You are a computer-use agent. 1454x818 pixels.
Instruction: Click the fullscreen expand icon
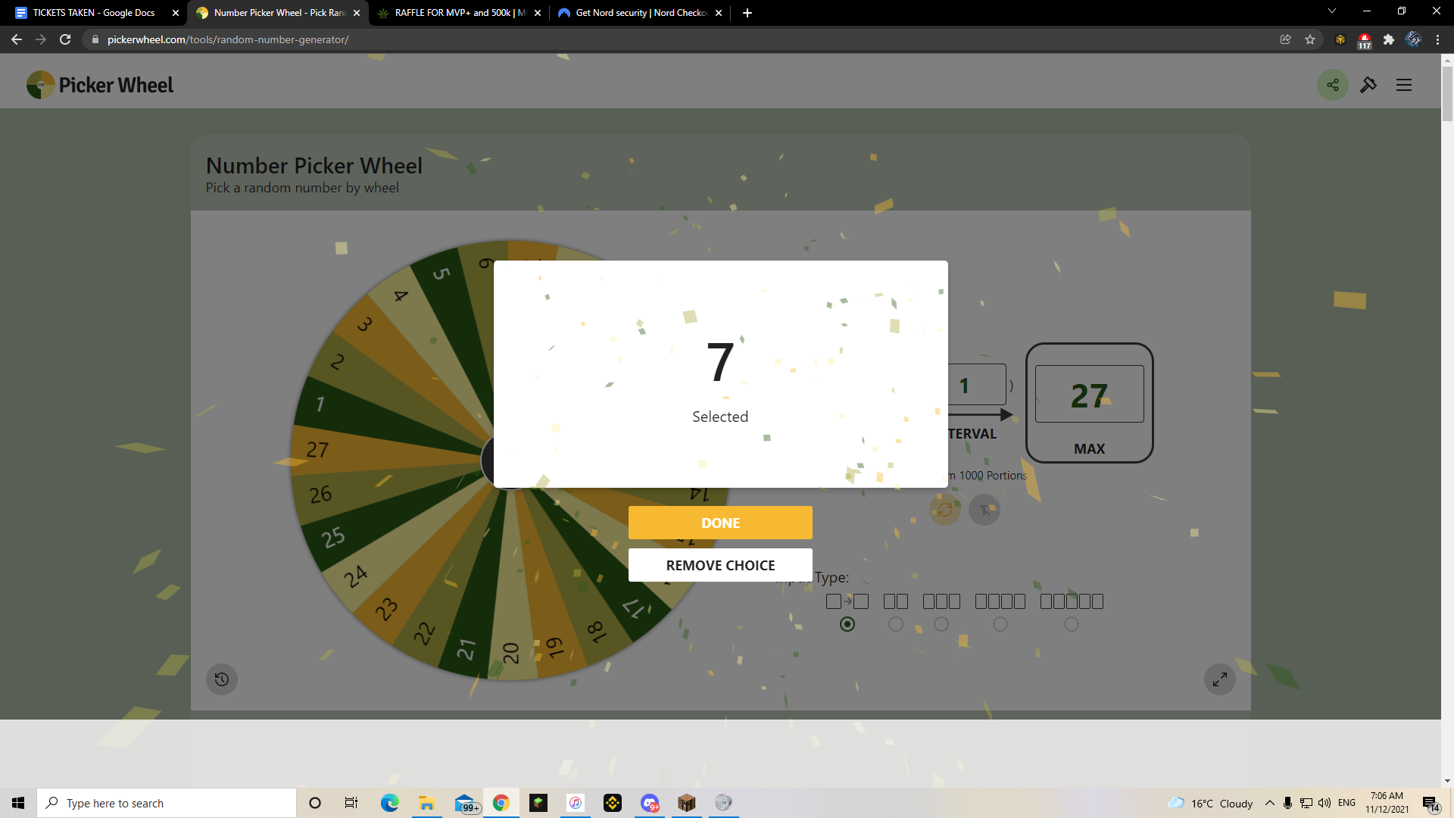tap(1220, 679)
